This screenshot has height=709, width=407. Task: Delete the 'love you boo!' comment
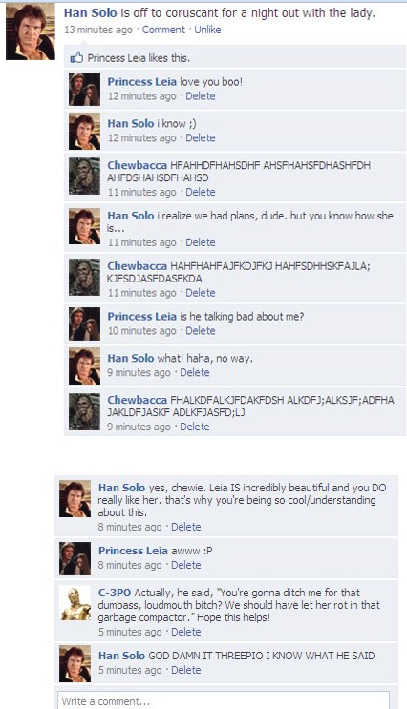tap(200, 95)
